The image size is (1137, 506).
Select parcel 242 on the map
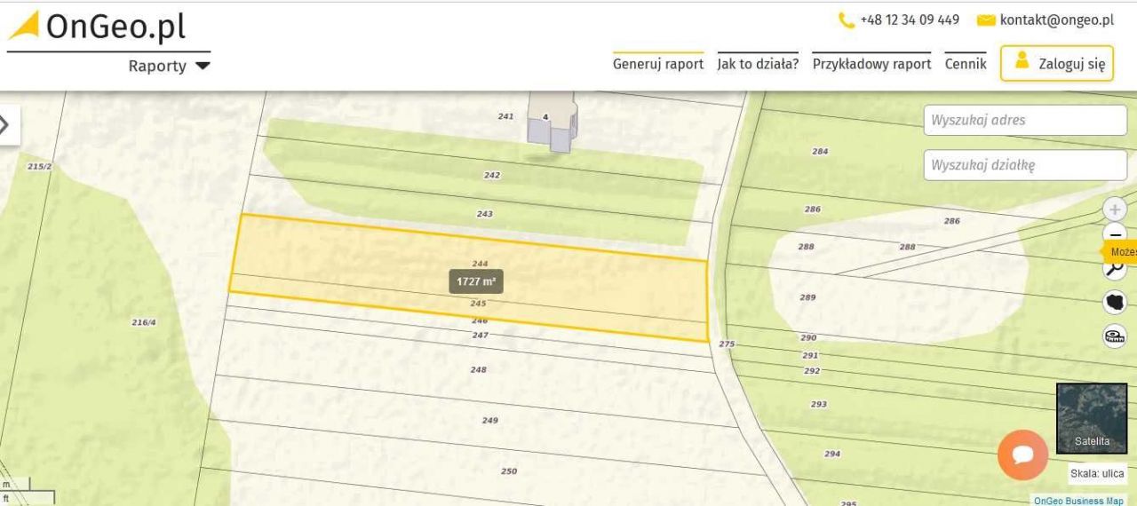[491, 175]
